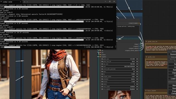Open scheduler dropdown showing karras
The width and height of the screenshot is (176, 99).
point(120,79)
